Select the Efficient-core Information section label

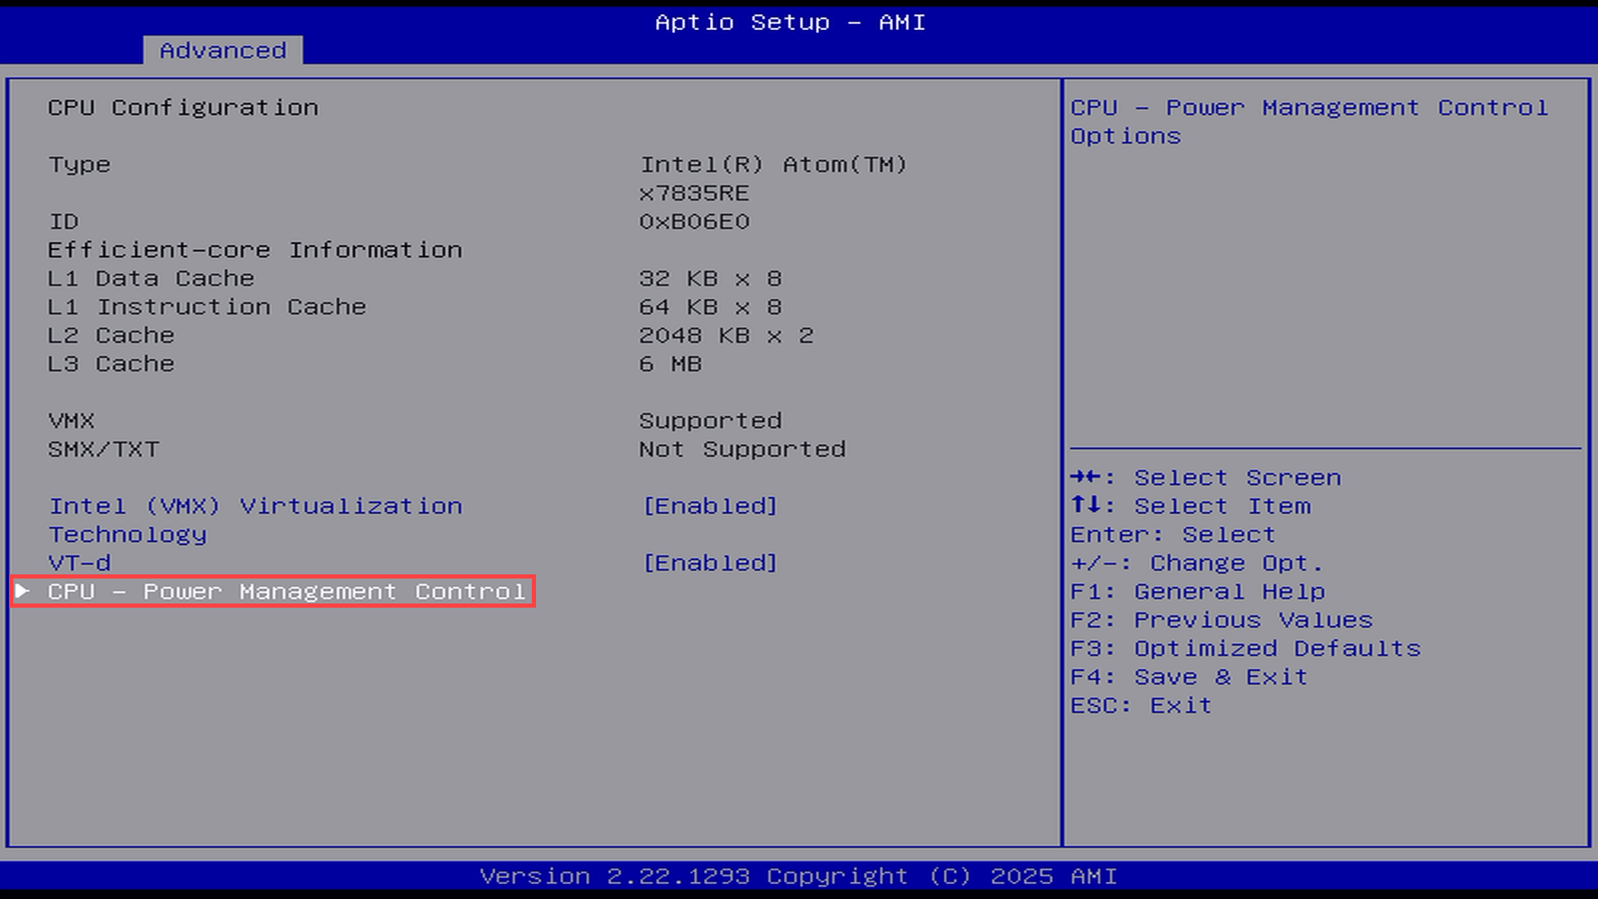click(255, 250)
